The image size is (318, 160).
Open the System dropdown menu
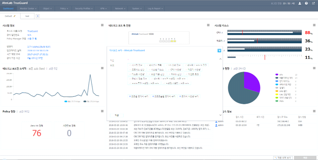click(137, 9)
